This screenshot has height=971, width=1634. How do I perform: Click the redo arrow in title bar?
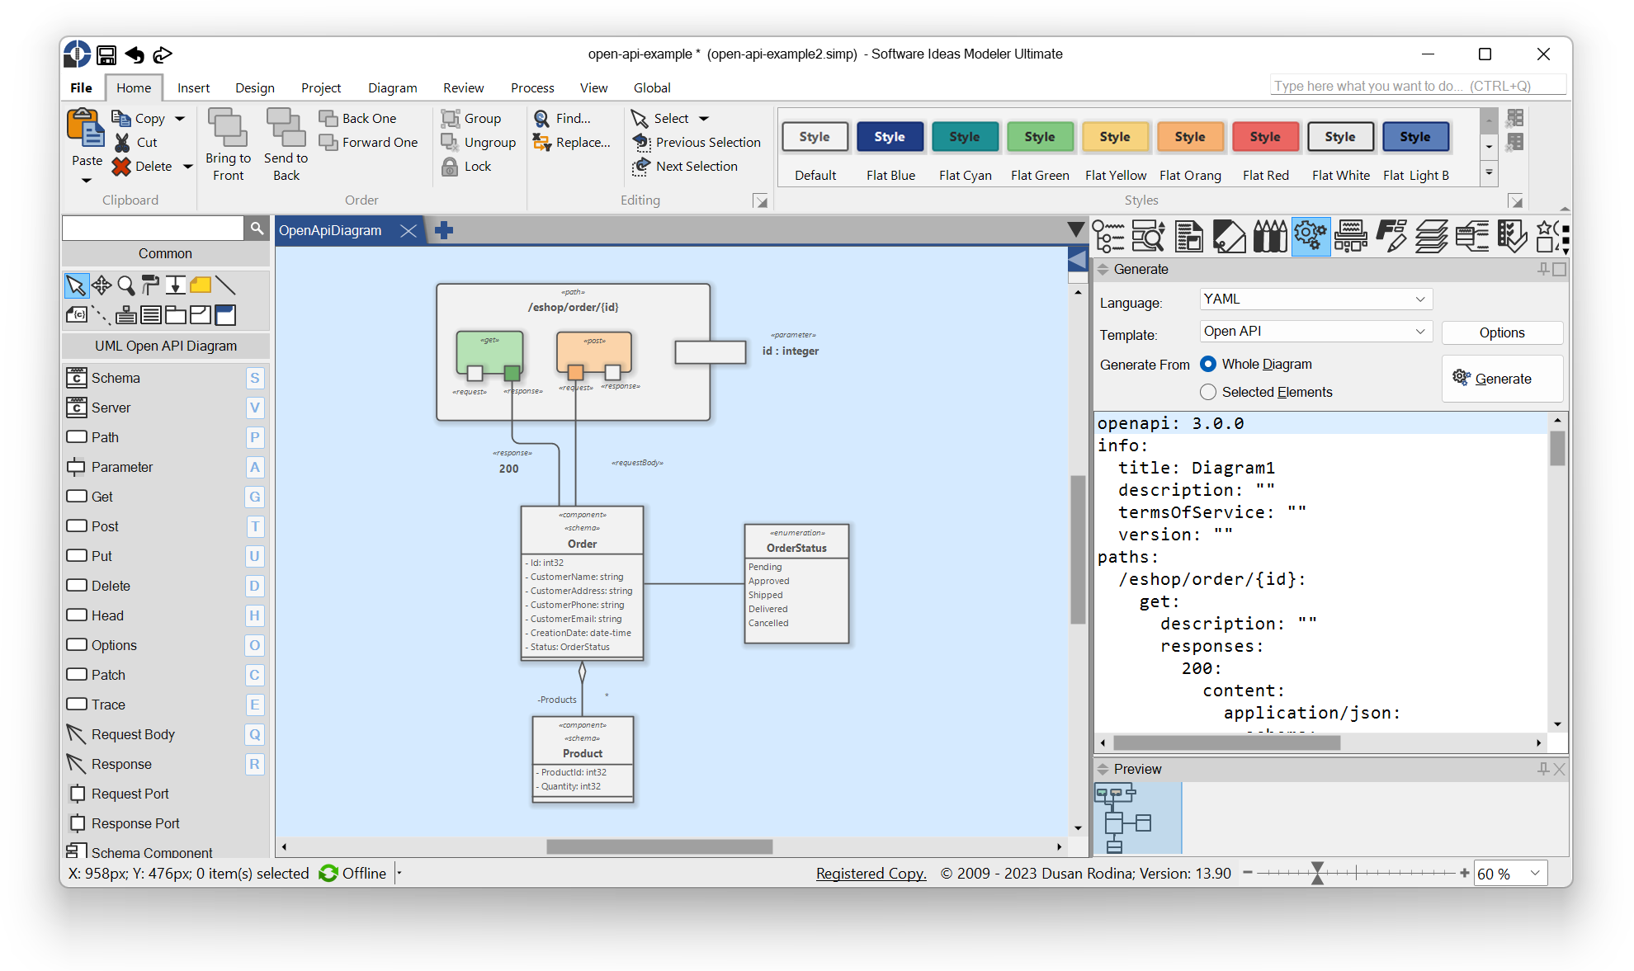click(163, 54)
